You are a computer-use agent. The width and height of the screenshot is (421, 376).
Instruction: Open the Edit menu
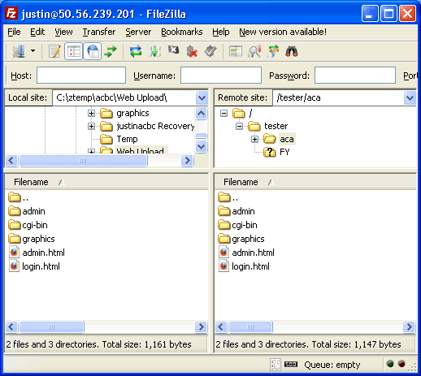[x=37, y=32]
